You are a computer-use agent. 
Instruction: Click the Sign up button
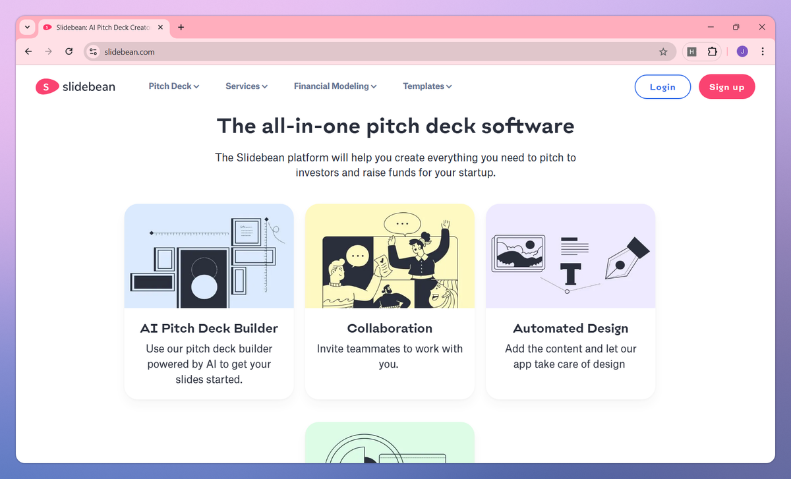726,86
